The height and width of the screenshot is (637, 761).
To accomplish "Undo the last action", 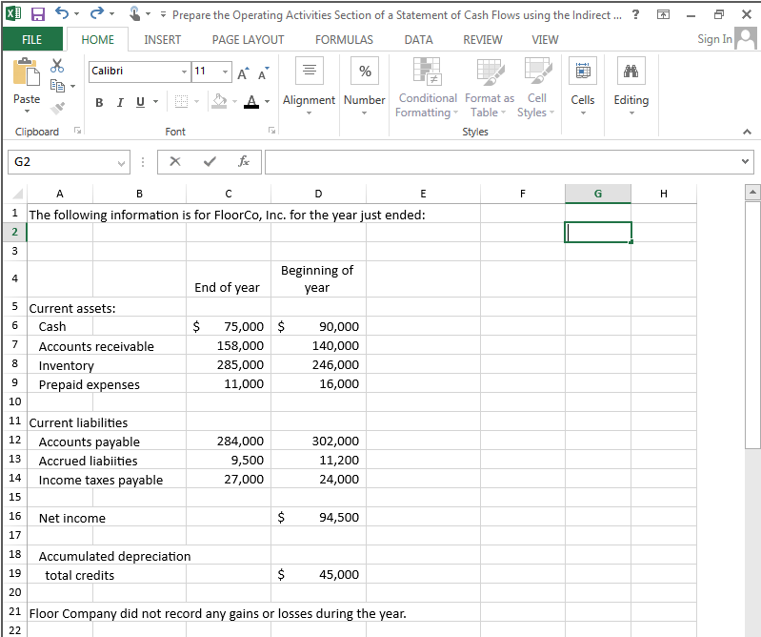I will click(62, 13).
